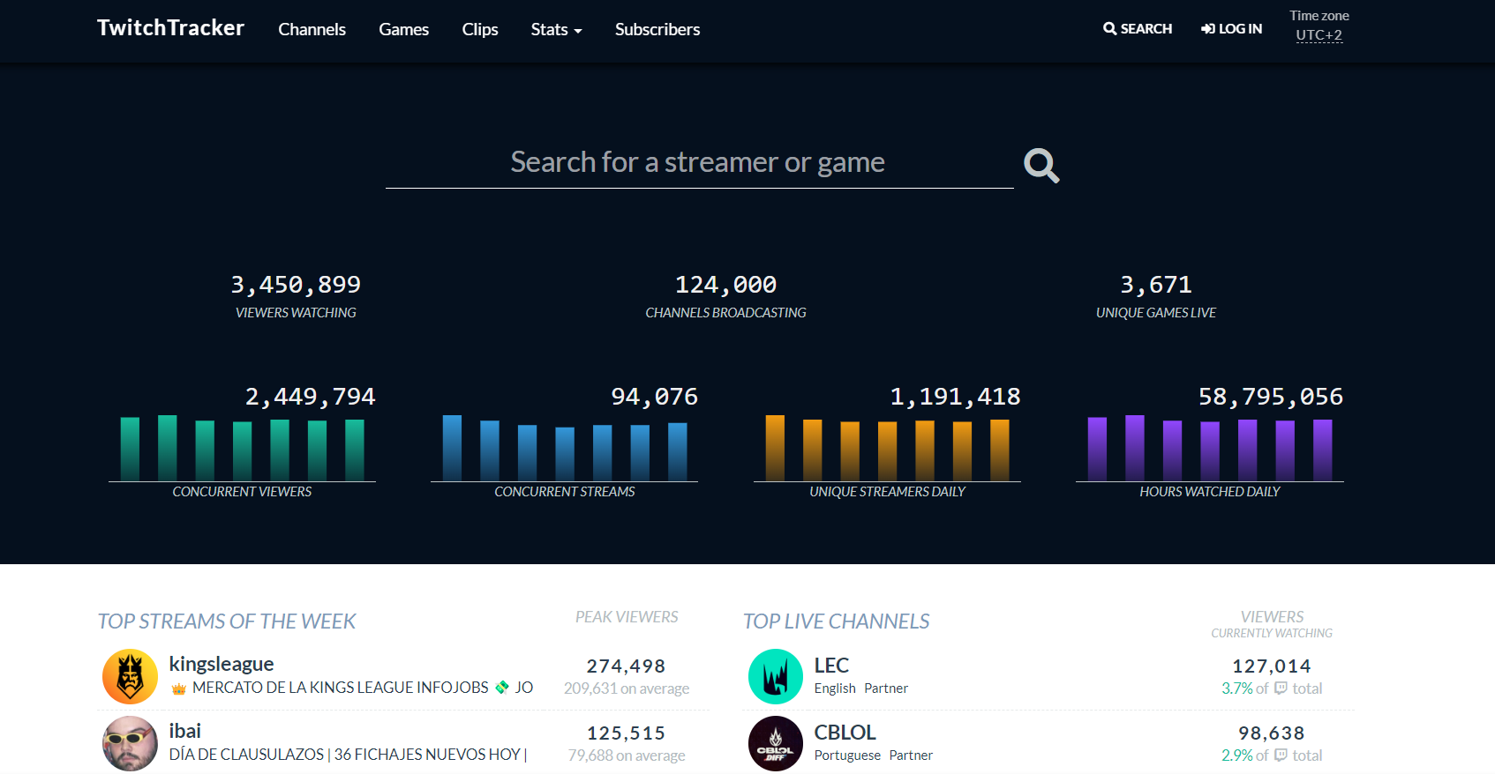Viewport: 1495px width, 774px height.
Task: Click the 2,449,794 concurrent viewers value
Action: [x=310, y=397]
